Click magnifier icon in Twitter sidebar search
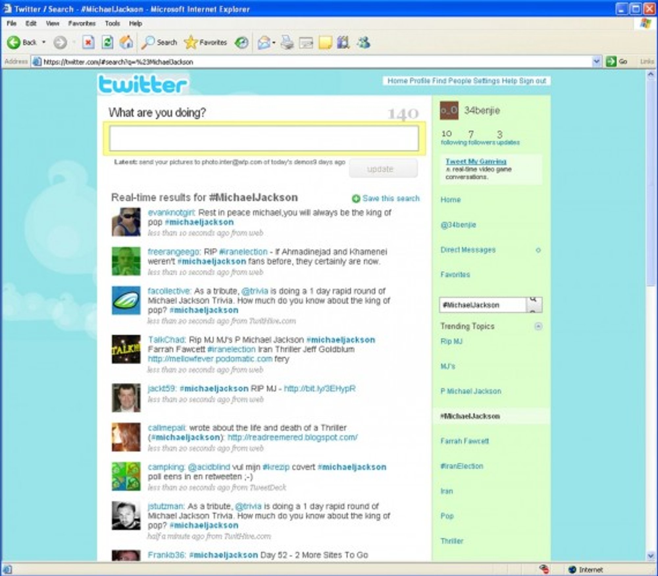The image size is (658, 576). pyautogui.click(x=534, y=305)
